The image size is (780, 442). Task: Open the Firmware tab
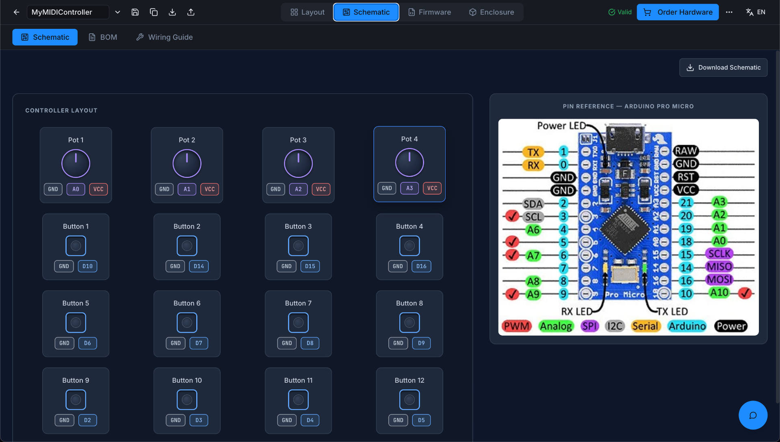pyautogui.click(x=429, y=12)
